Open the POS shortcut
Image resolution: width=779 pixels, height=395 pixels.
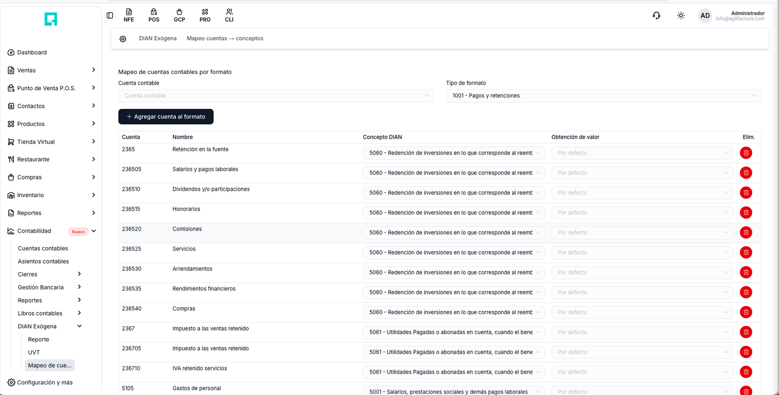154,16
